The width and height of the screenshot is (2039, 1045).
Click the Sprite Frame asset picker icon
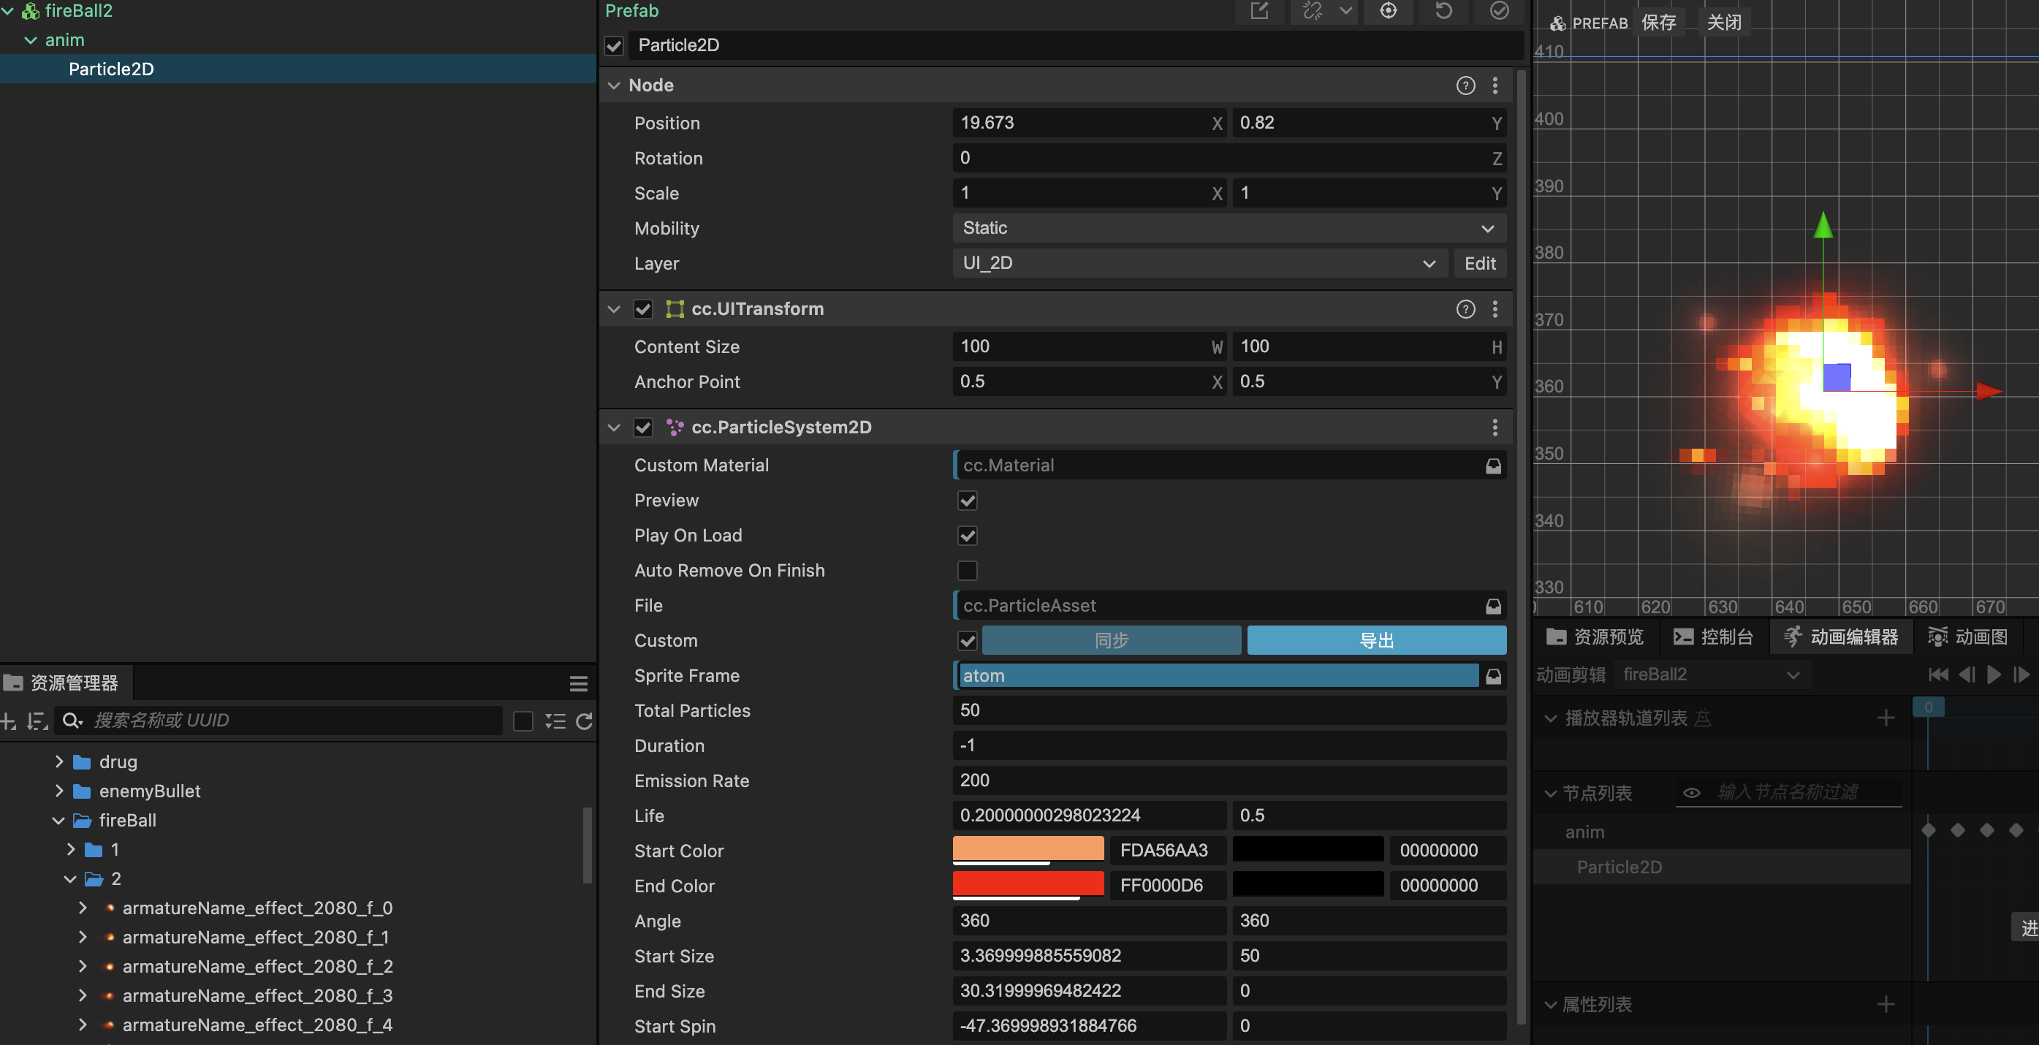coord(1493,676)
